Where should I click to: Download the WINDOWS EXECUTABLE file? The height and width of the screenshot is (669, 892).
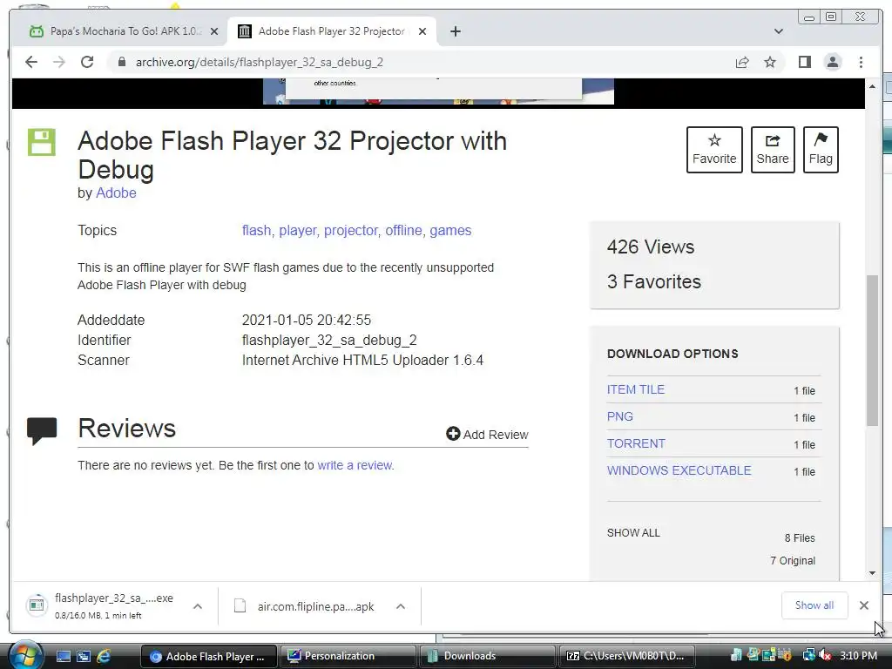pos(679,470)
